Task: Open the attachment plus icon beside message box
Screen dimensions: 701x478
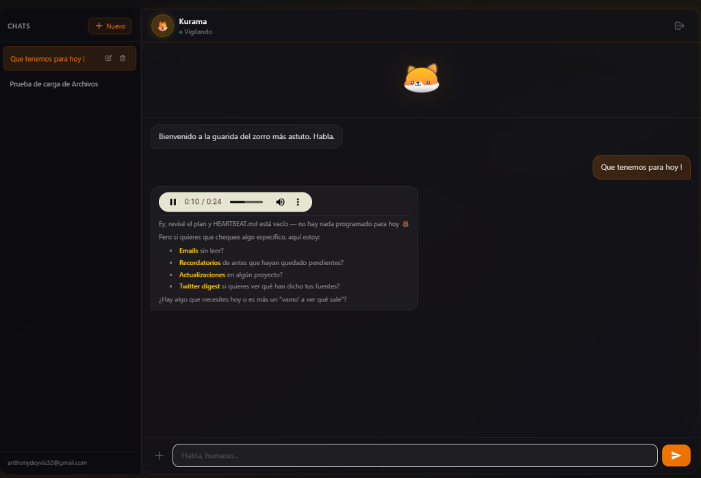Action: click(160, 455)
